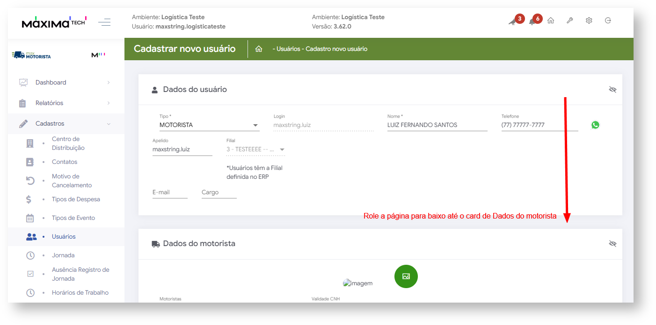Click the Telefone field (77) 77777-7777
656x325 pixels.
point(539,125)
